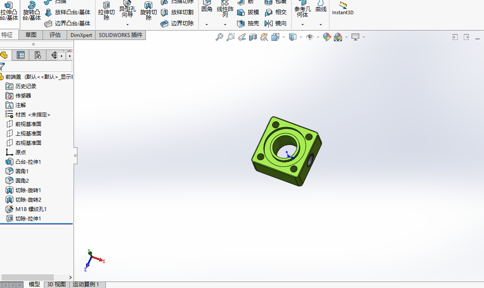
Task: Switch to the 3D 视图 bottom tab
Action: (56, 284)
